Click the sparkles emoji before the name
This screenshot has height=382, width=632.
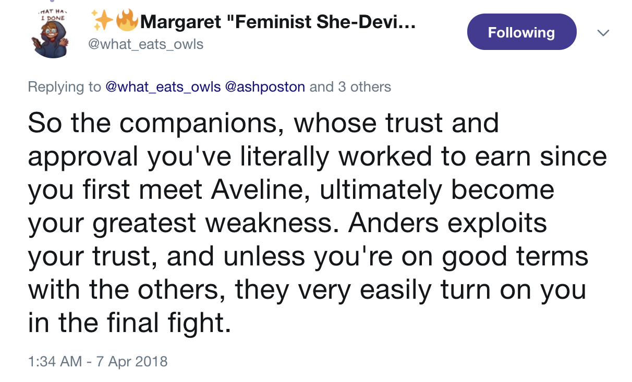[102, 20]
